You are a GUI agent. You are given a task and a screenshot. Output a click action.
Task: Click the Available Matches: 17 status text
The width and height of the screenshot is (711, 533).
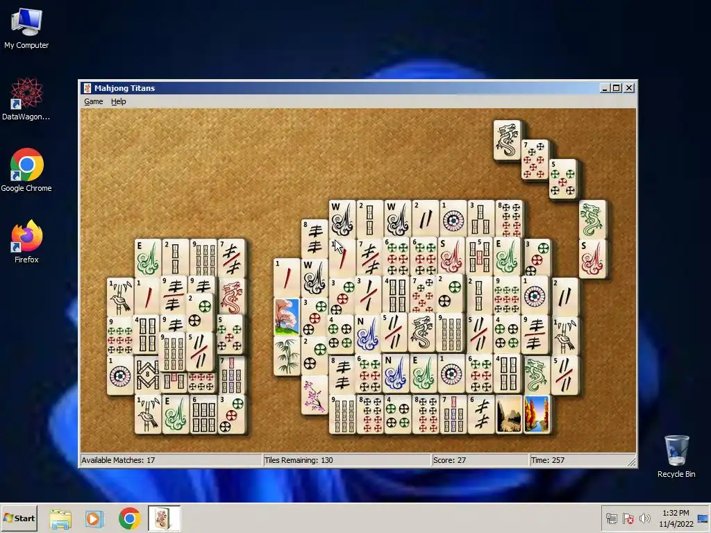click(118, 460)
